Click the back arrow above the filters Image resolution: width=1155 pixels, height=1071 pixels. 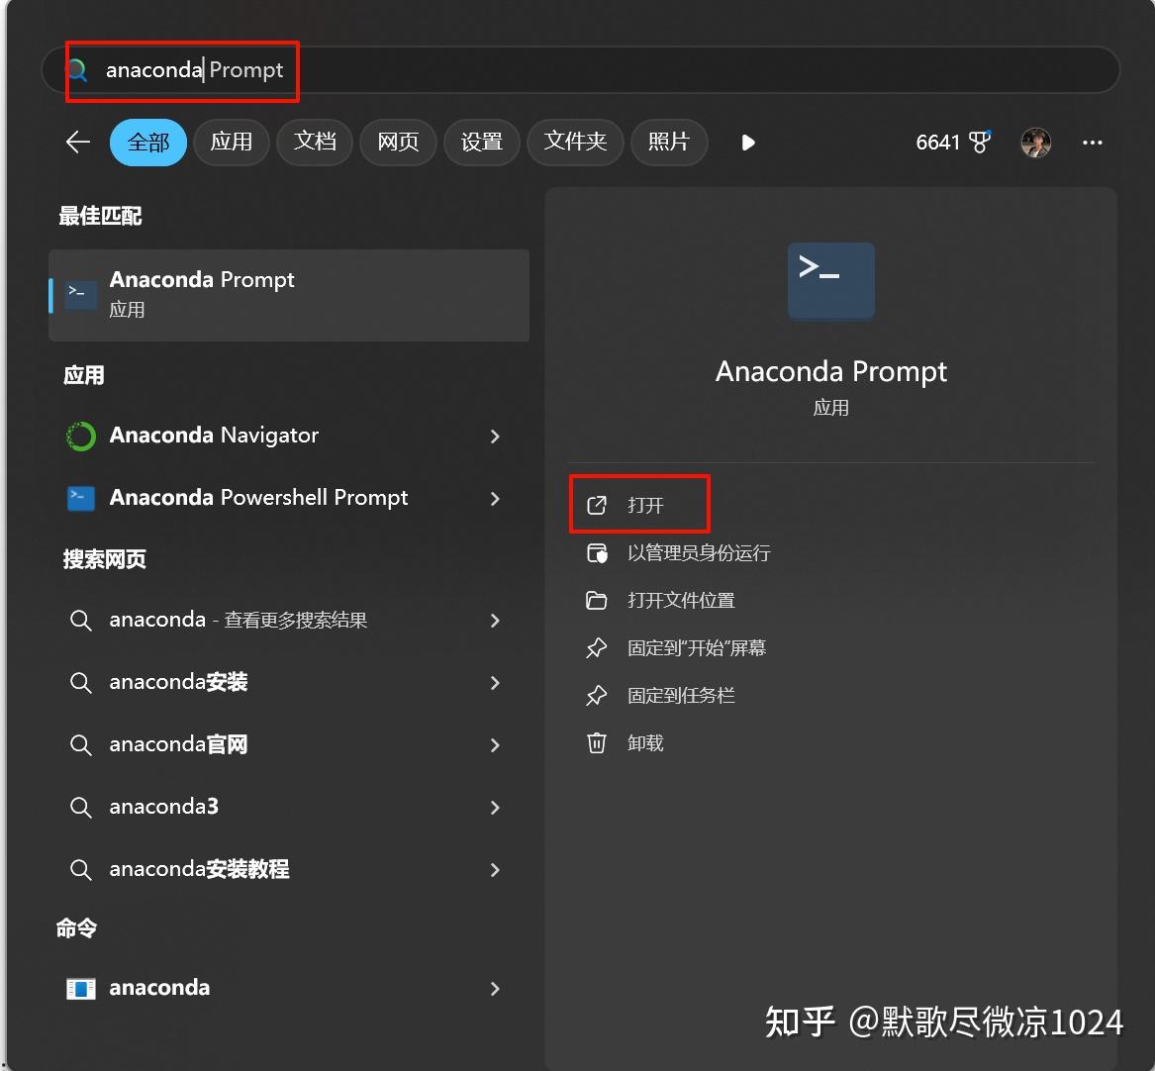(x=77, y=143)
